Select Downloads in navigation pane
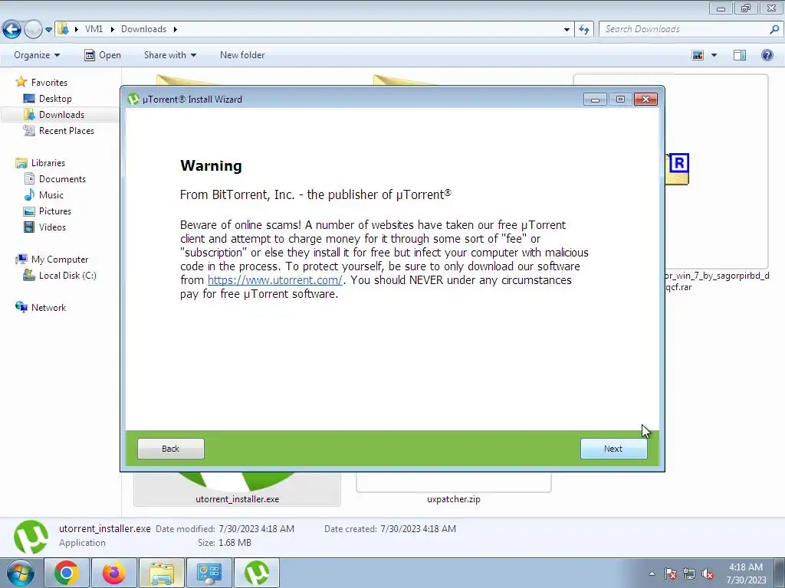The height and width of the screenshot is (588, 785). [61, 115]
